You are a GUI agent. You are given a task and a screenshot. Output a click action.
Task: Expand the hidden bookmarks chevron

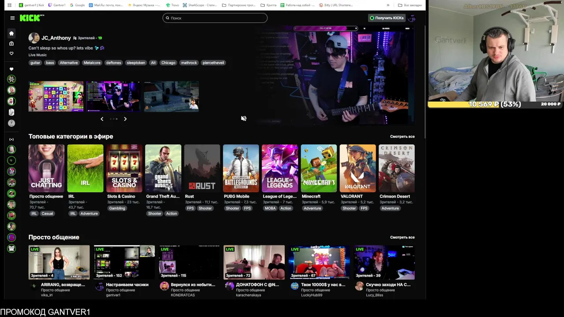388,5
